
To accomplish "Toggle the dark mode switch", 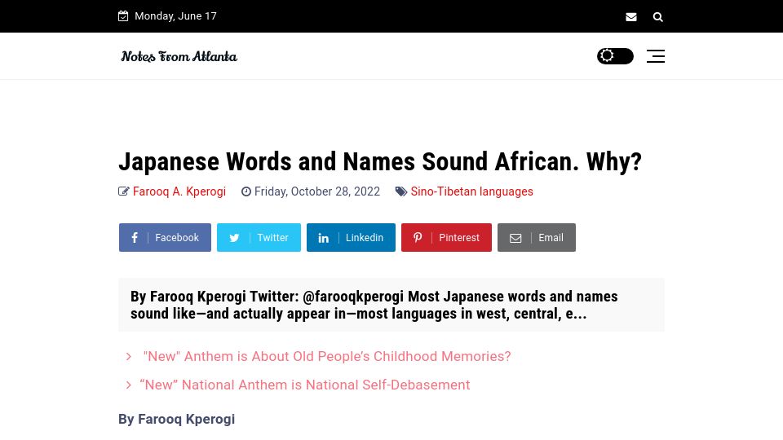I will [615, 56].
